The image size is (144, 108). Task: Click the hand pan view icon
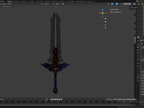pyautogui.click(x=105, y=22)
